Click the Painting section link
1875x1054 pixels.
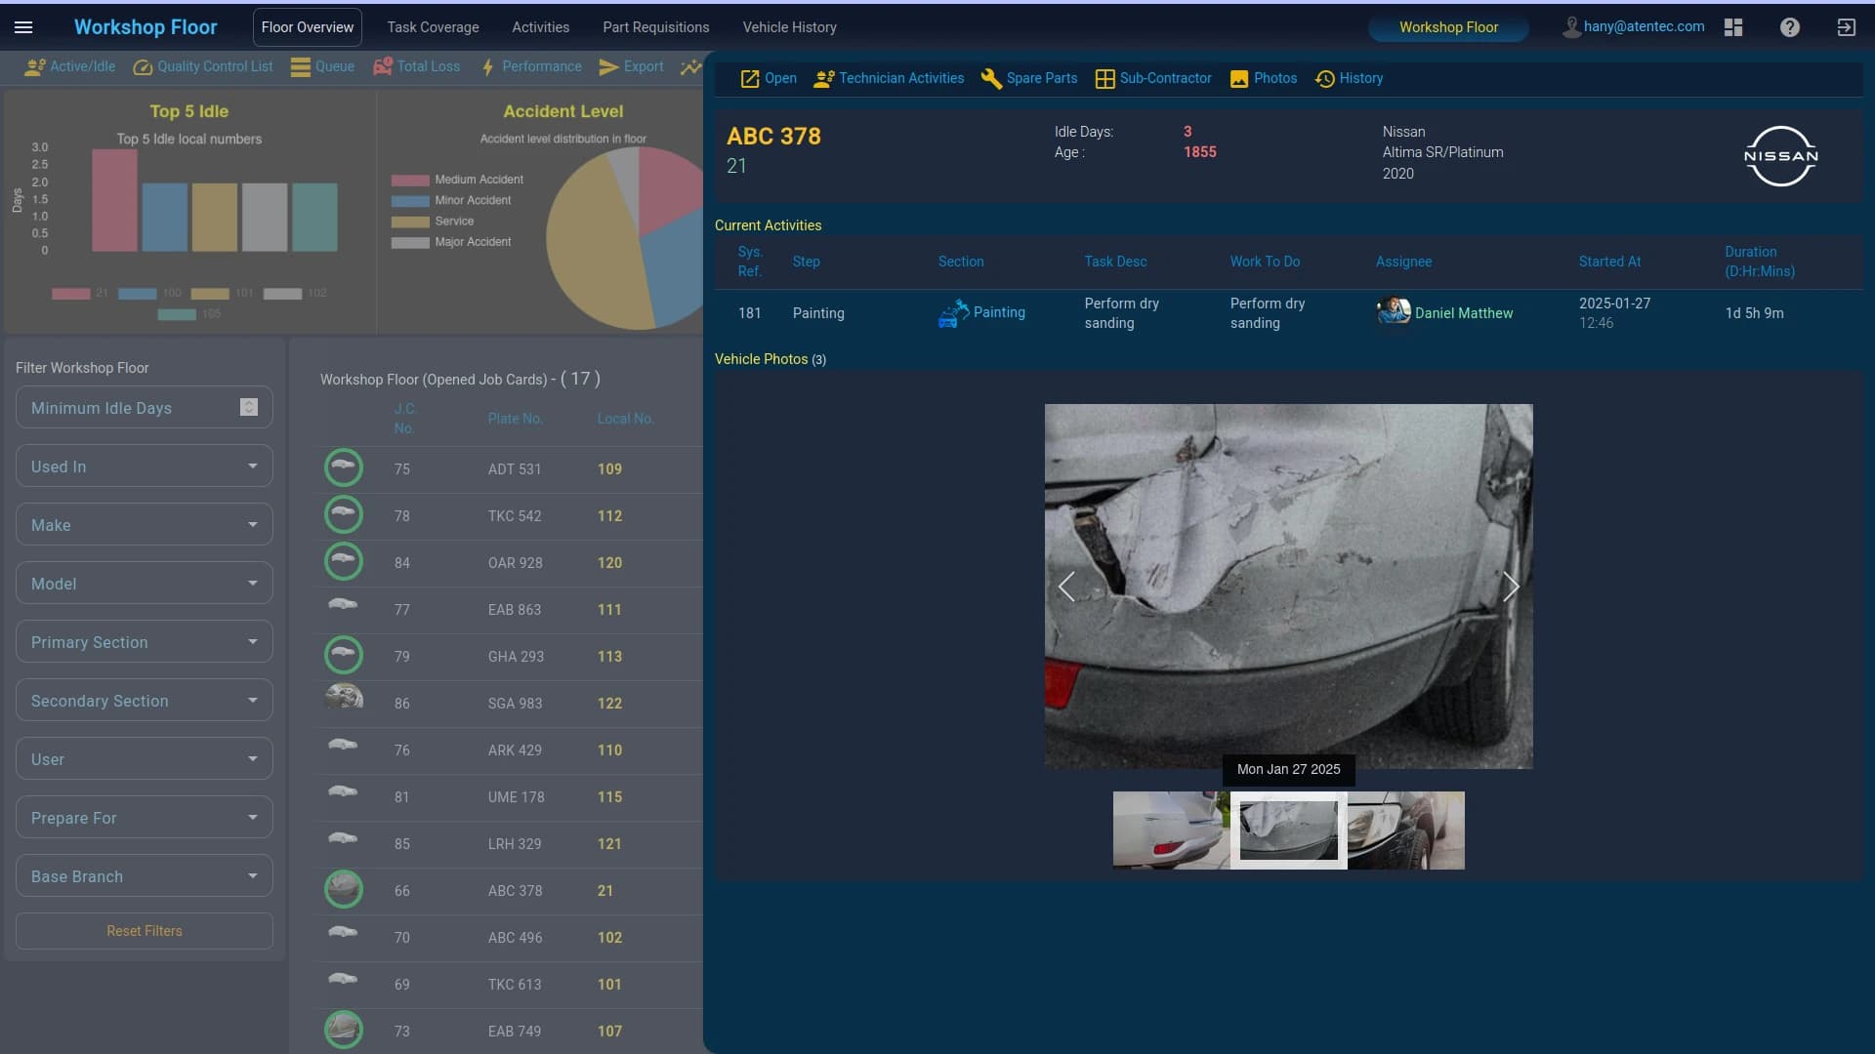tap(999, 312)
